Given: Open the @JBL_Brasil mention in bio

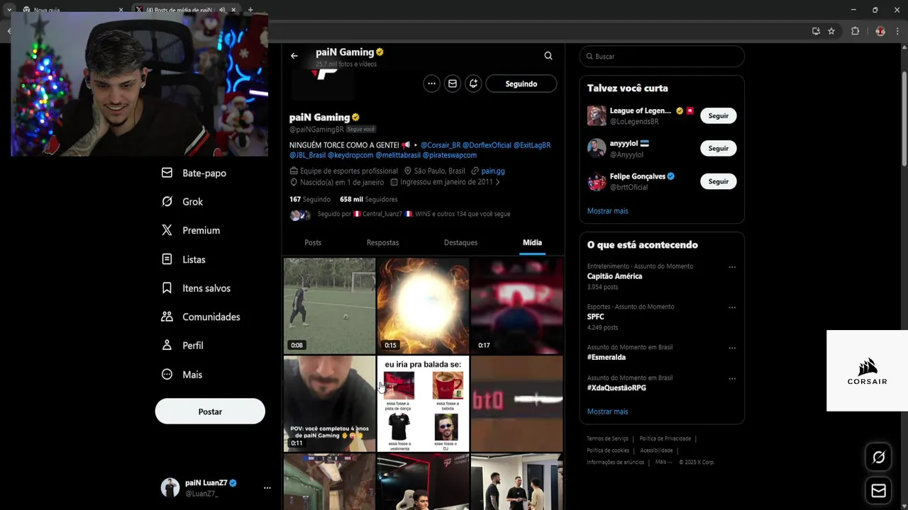Looking at the screenshot, I should pos(307,155).
